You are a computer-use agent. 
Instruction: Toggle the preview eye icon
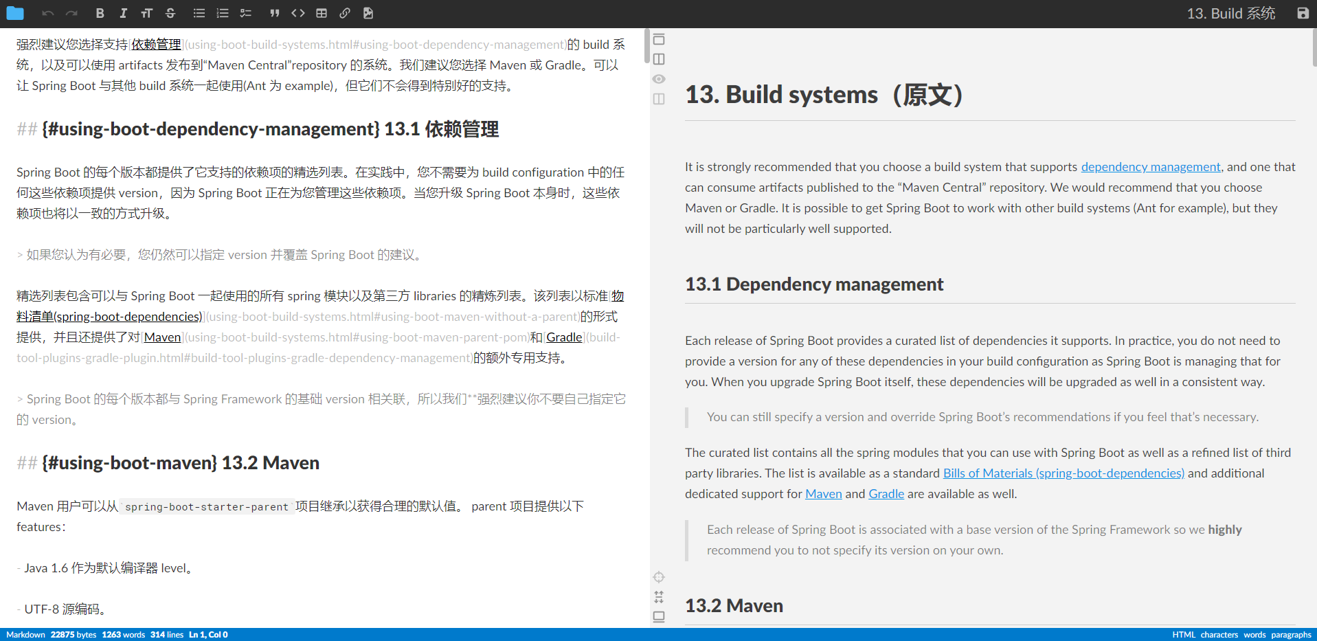tap(659, 79)
